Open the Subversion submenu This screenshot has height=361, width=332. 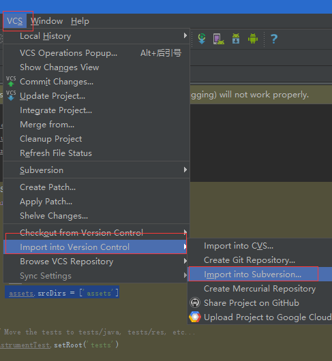tap(96, 170)
